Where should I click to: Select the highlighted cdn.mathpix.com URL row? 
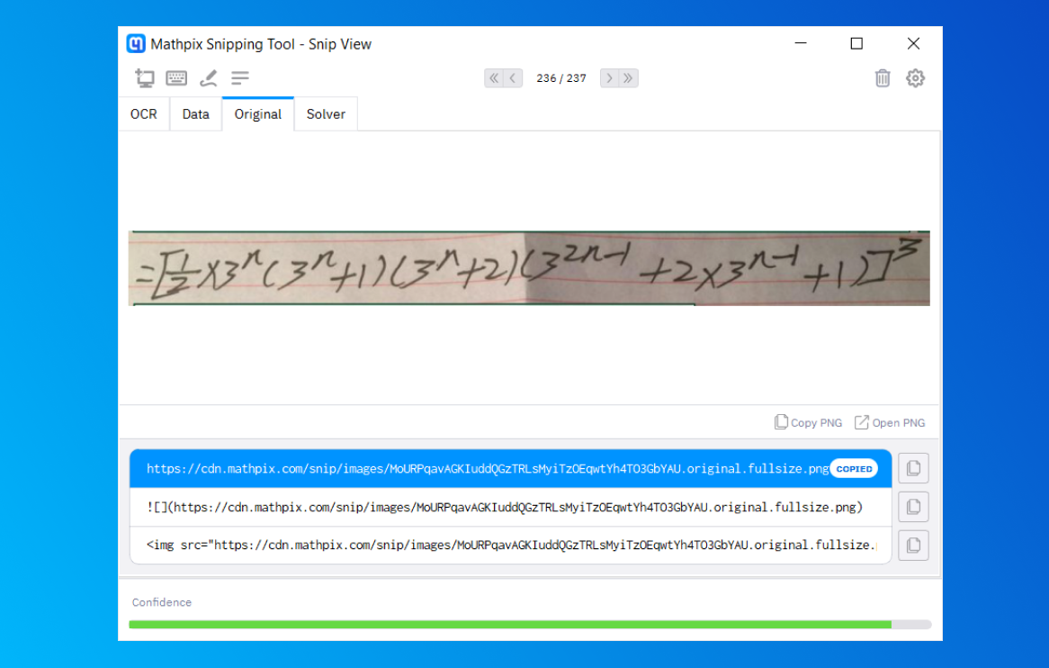510,468
